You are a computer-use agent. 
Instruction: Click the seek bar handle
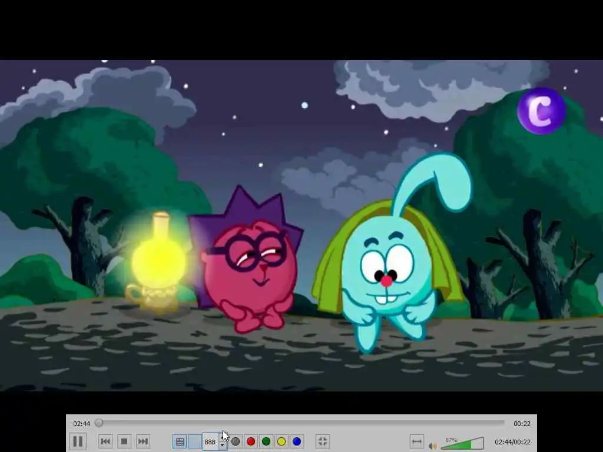click(99, 423)
